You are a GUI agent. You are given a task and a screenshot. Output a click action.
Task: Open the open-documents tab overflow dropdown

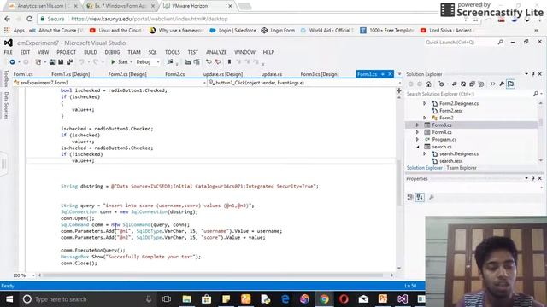399,74
